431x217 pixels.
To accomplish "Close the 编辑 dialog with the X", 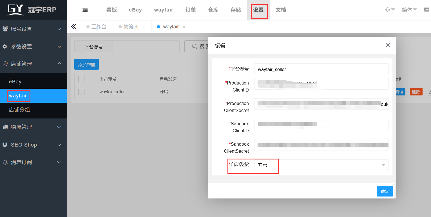I will pos(388,45).
